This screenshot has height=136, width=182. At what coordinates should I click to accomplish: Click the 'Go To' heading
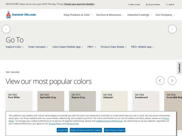coord(15,40)
